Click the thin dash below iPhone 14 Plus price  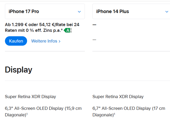click(94, 40)
